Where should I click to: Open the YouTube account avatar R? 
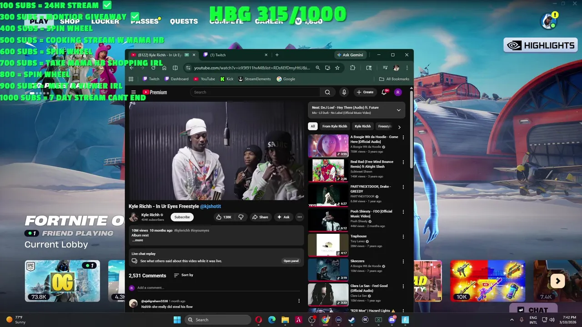click(x=398, y=92)
